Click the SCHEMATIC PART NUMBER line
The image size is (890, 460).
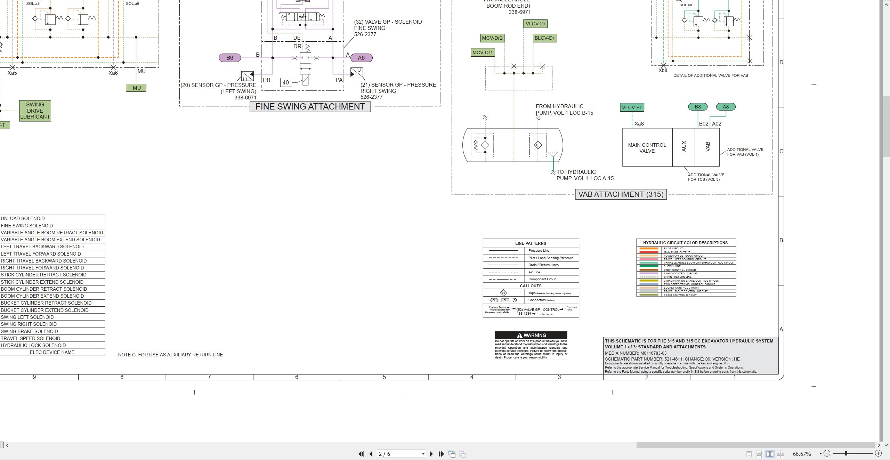click(672, 359)
